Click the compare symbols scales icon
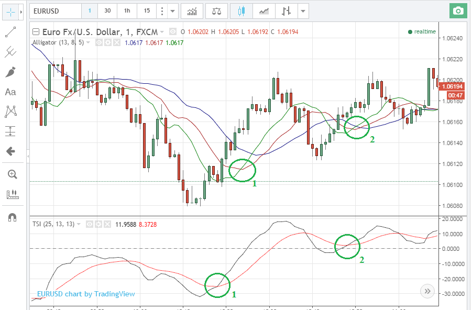 coord(216,10)
